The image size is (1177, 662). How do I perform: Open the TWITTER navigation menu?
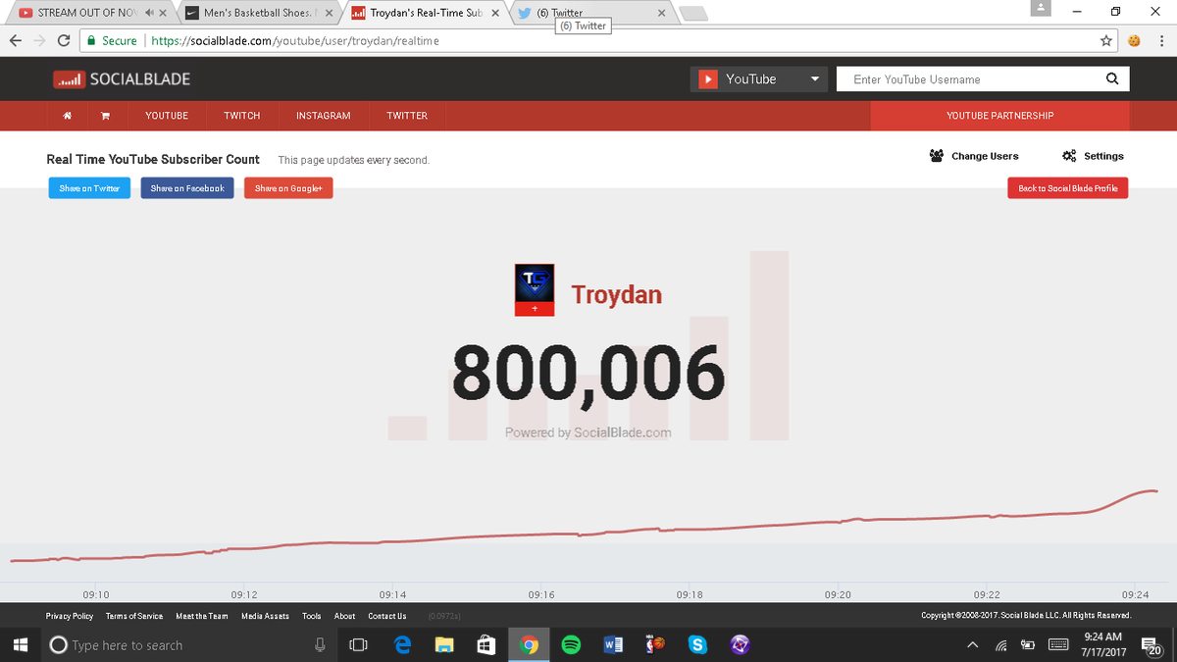407,116
